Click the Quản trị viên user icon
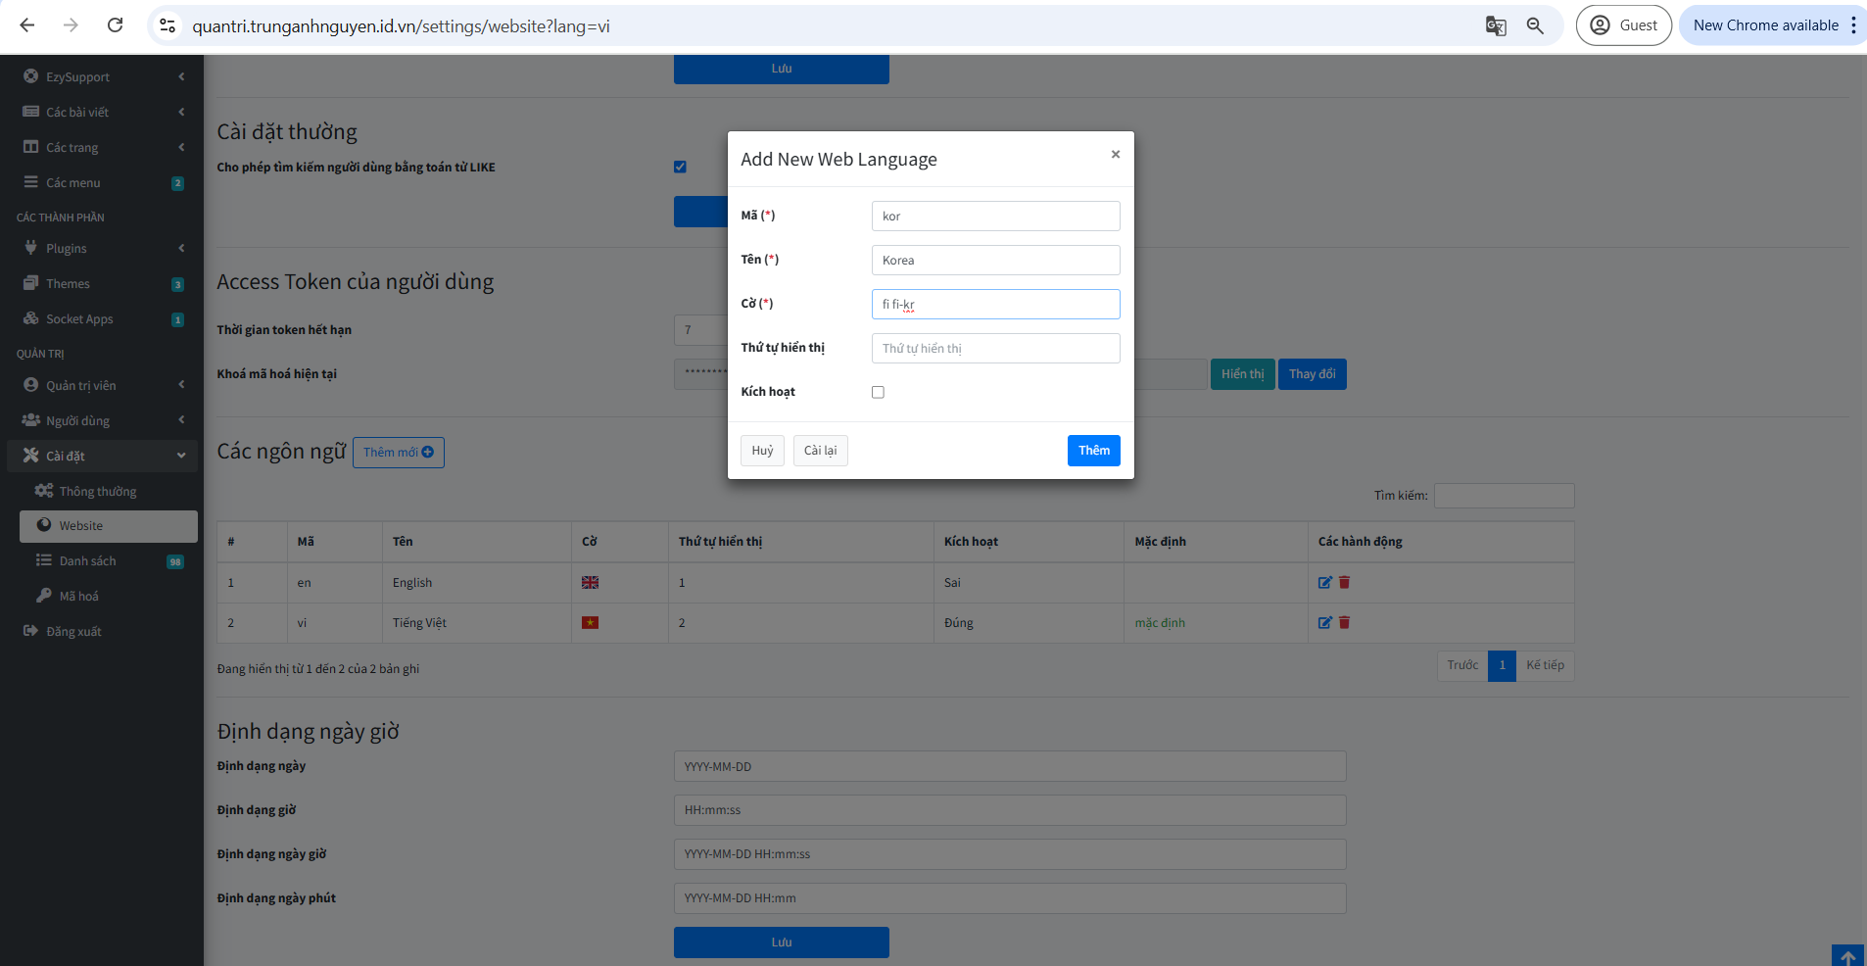 (x=30, y=385)
